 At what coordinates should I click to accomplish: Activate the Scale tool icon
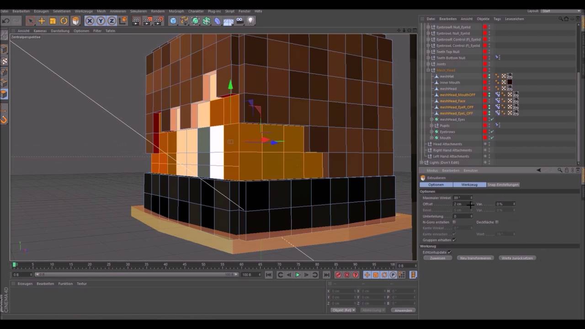click(53, 21)
